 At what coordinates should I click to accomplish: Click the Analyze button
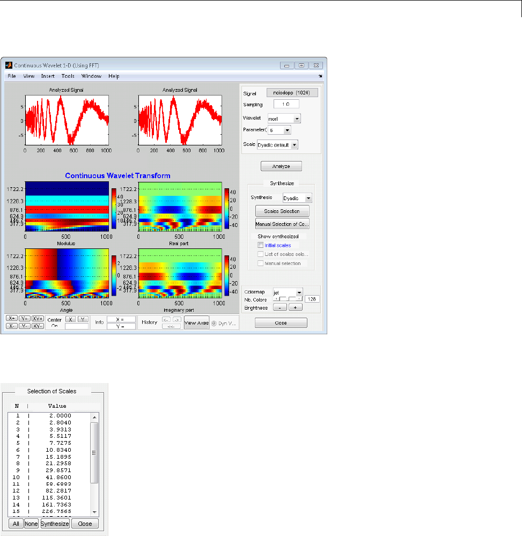coord(281,166)
